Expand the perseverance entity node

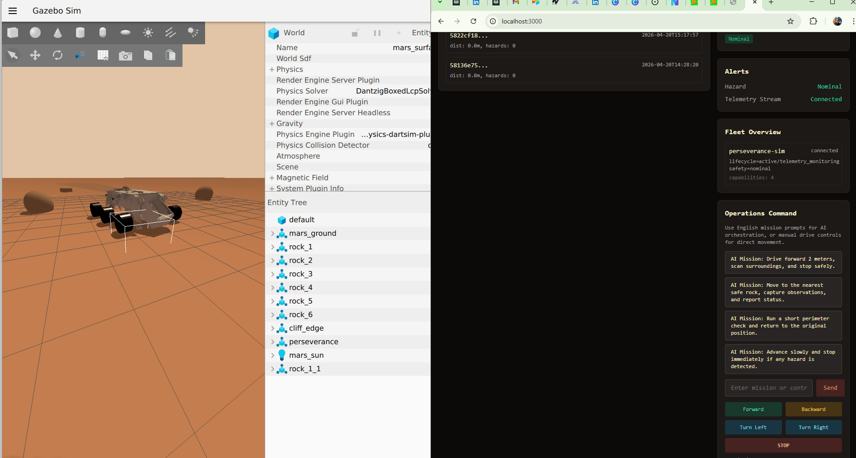[x=272, y=342]
